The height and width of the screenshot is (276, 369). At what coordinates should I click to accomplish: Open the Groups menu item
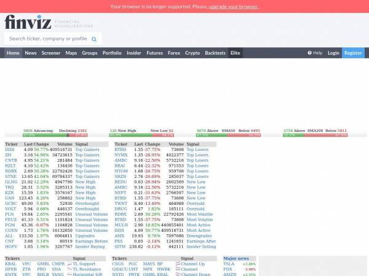coord(90,53)
